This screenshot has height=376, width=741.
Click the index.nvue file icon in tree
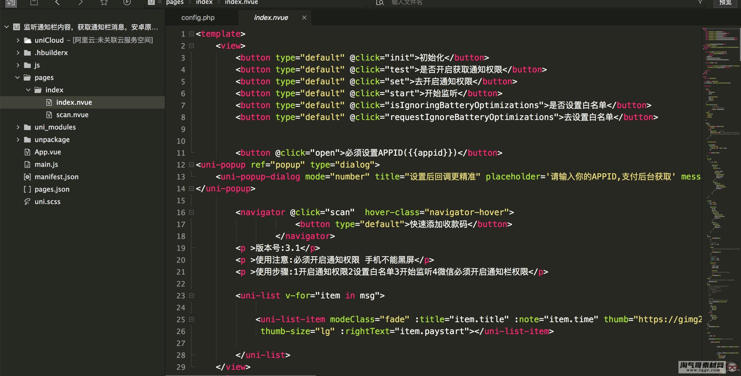pos(49,102)
